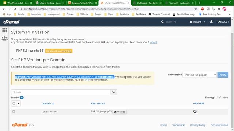Open the cPanel home grid icon
Image resolution: width=234 pixels, height=131 pixels.
tap(5, 30)
